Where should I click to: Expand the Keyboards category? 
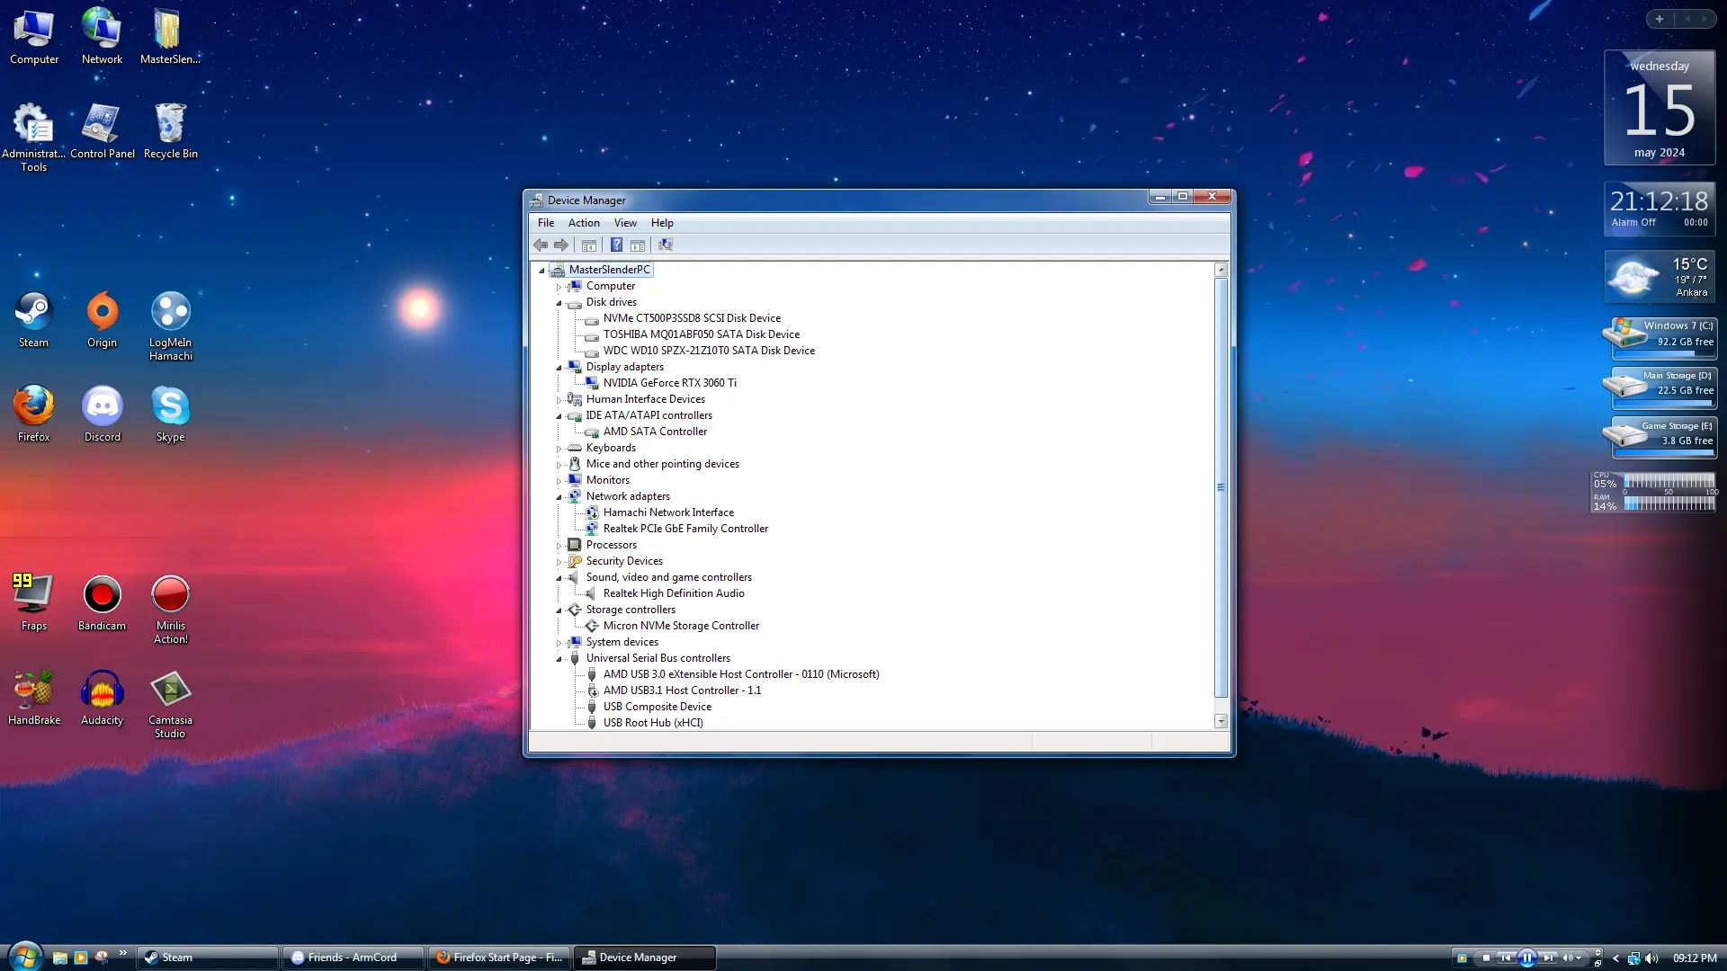[559, 449]
